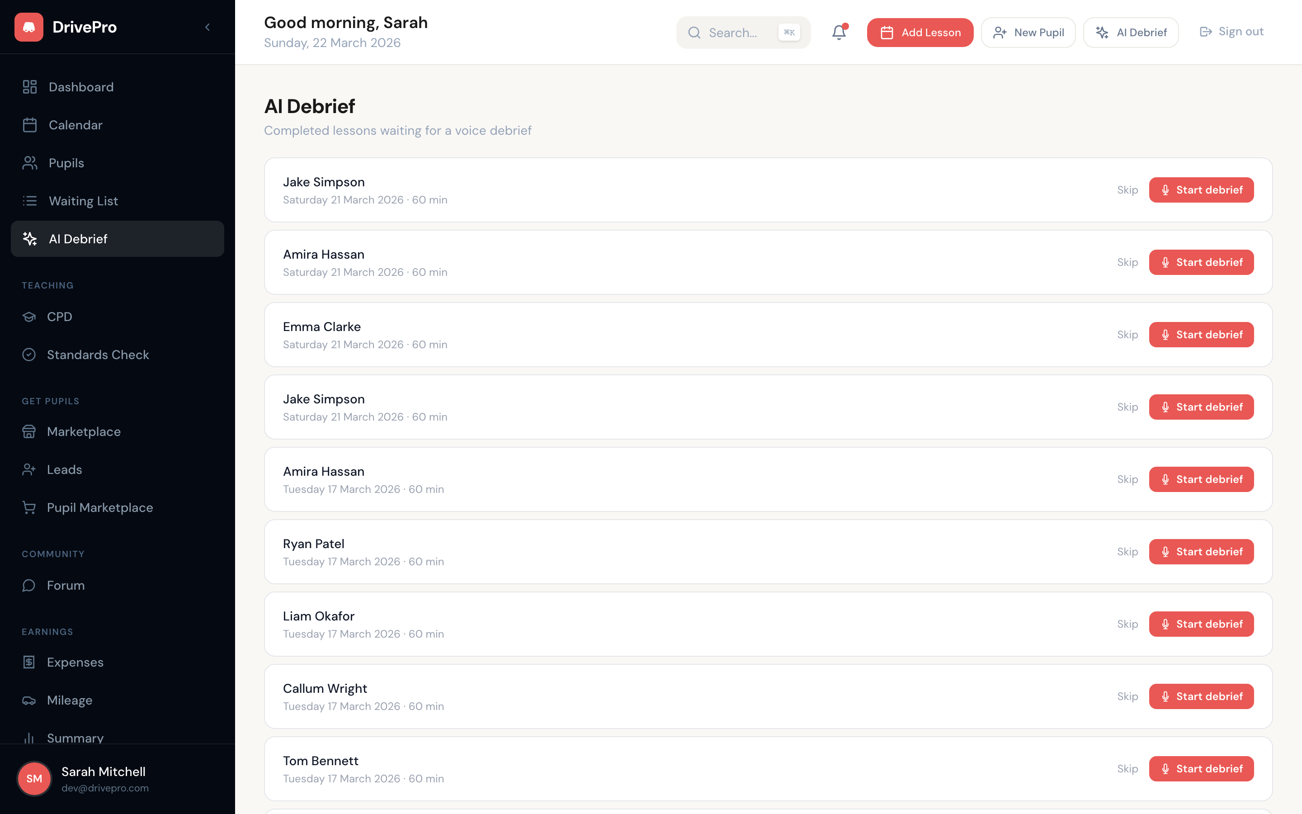1302x814 pixels.
Task: Go to Mileage in the sidebar
Action: tap(70, 700)
